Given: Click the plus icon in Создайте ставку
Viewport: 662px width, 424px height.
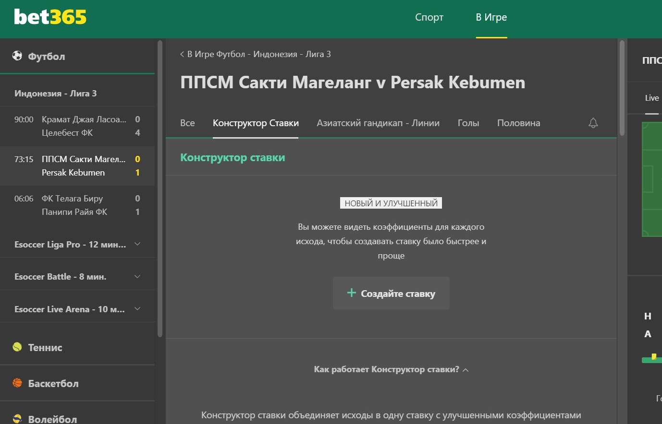Looking at the screenshot, I should 351,293.
